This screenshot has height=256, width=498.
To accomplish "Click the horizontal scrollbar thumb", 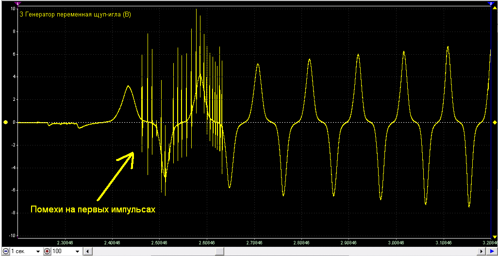I will point(219,251).
